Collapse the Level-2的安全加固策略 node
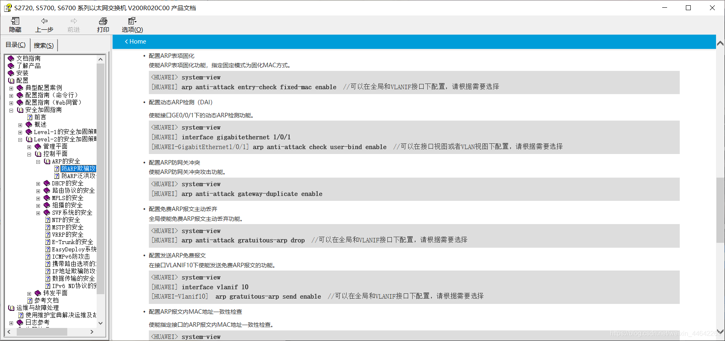725x341 pixels. tap(20, 140)
